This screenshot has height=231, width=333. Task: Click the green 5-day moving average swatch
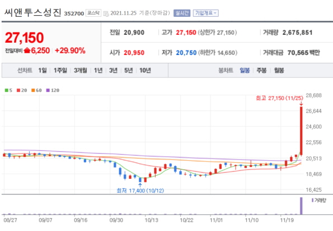[7, 90]
